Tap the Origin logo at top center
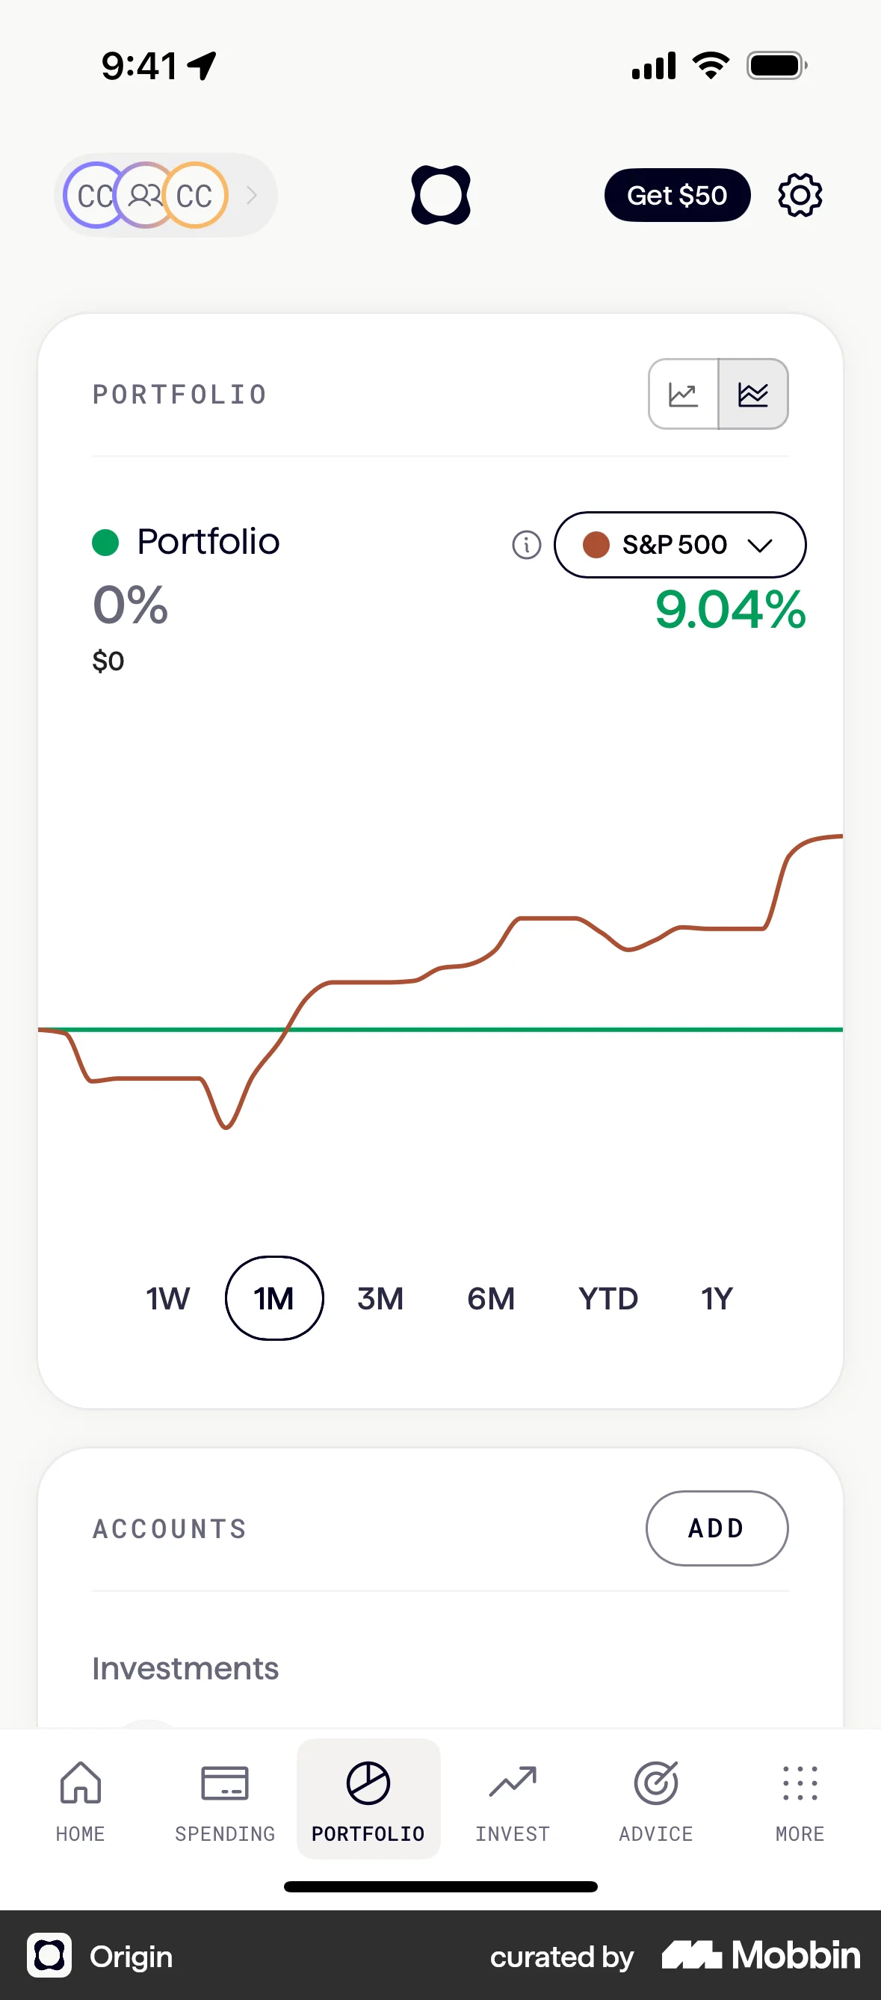The height and width of the screenshot is (2000, 881). (x=440, y=195)
